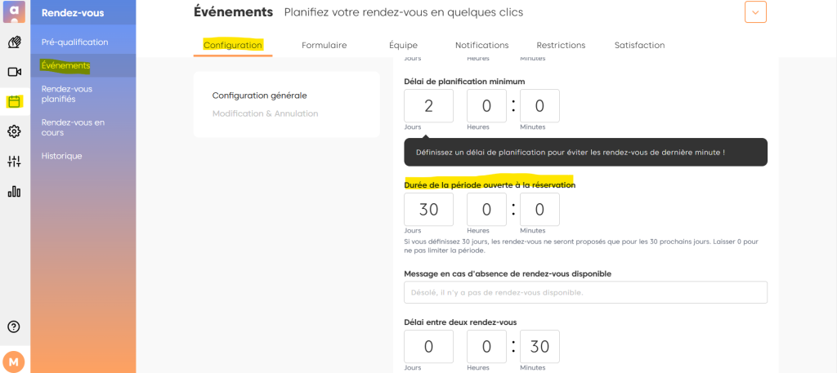This screenshot has width=837, height=373.
Task: Click the help question mark icon
Action: (x=14, y=326)
